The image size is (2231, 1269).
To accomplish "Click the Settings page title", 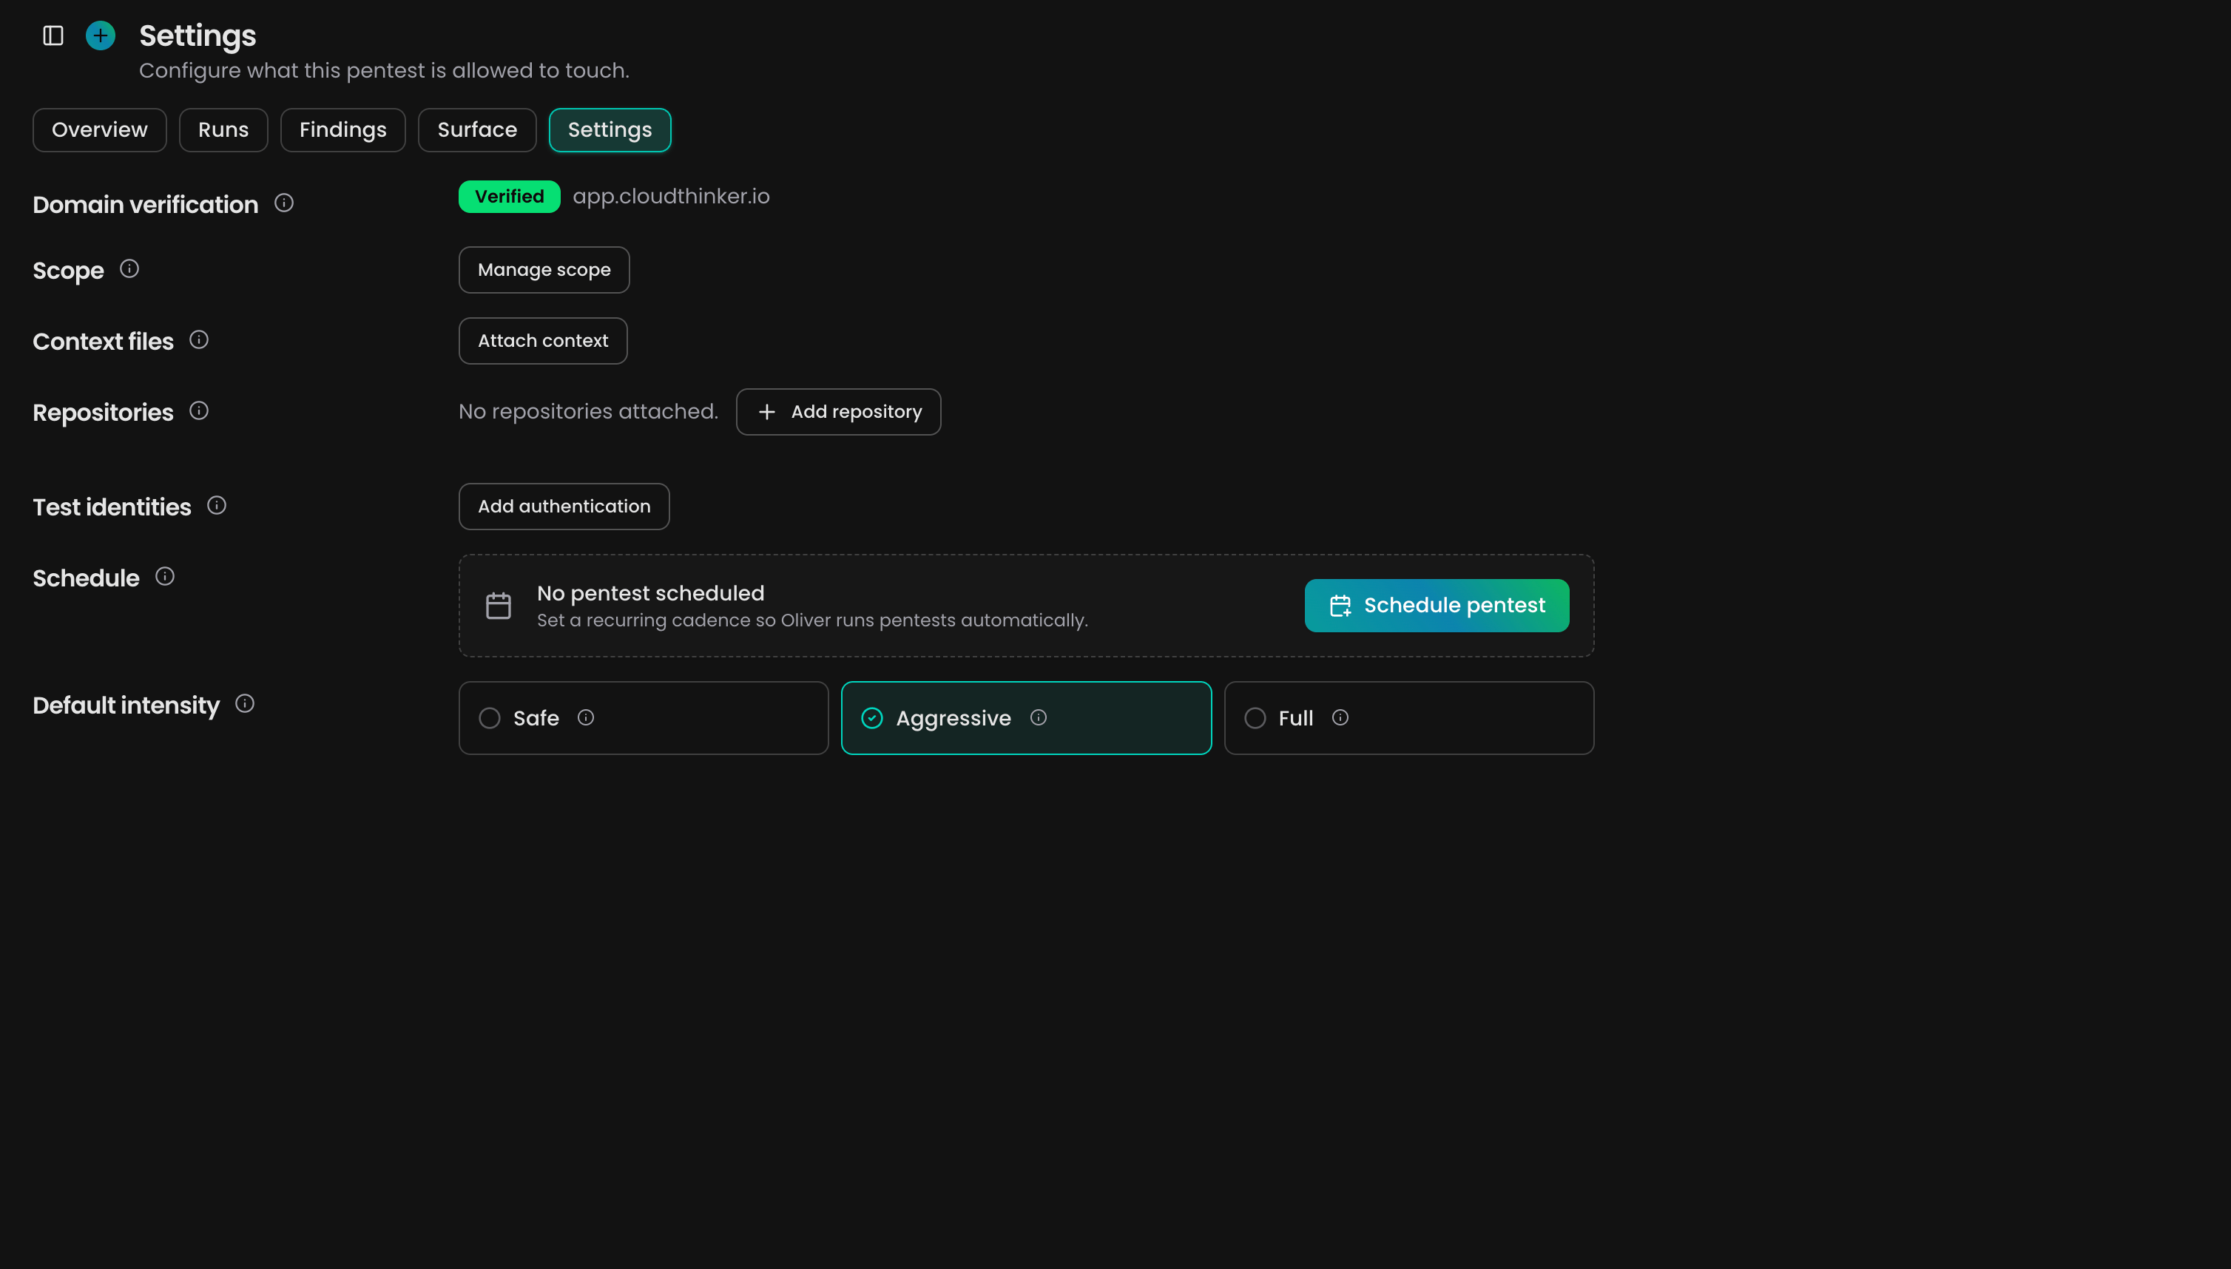I will [198, 35].
